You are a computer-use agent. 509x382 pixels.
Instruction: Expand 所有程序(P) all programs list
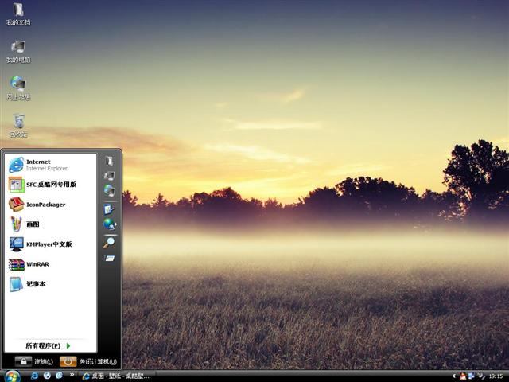[x=48, y=345]
